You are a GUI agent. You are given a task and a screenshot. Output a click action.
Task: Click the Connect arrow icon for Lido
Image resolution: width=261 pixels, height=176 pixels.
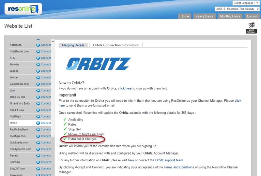[38, 91]
